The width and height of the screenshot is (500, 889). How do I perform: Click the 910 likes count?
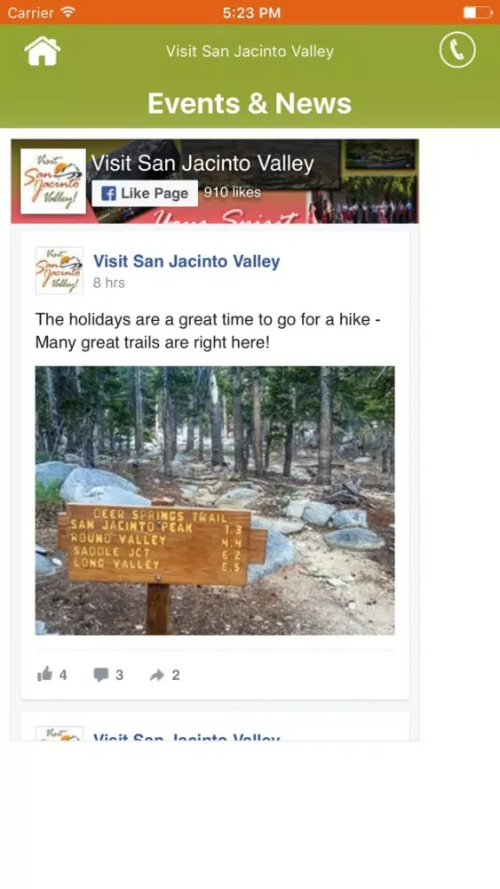[232, 193]
